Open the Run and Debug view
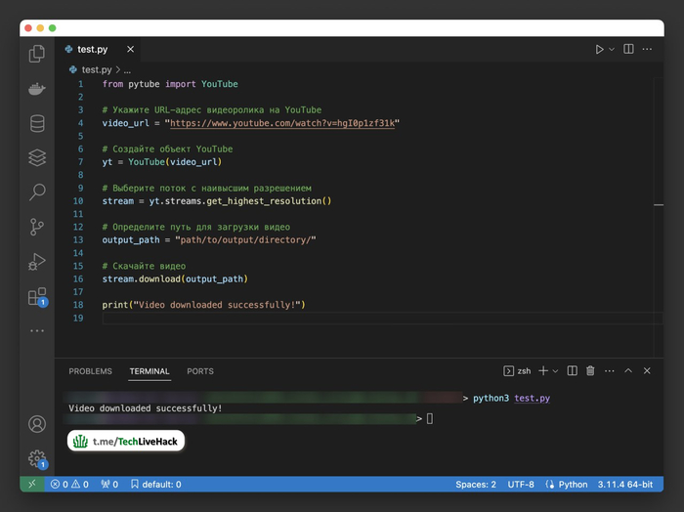Image resolution: width=684 pixels, height=512 pixels. pyautogui.click(x=37, y=261)
